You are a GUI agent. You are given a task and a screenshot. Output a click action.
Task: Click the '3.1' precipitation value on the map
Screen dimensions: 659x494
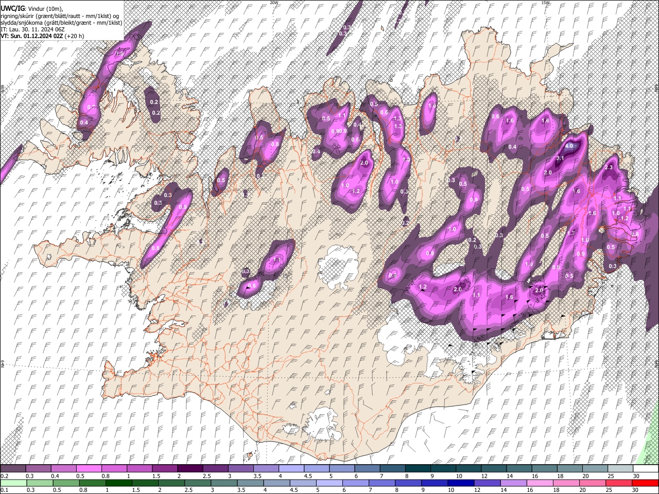pyautogui.click(x=561, y=158)
